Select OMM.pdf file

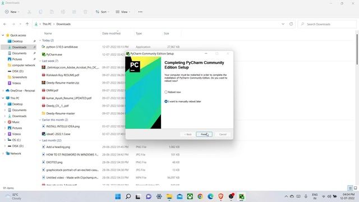point(52,90)
